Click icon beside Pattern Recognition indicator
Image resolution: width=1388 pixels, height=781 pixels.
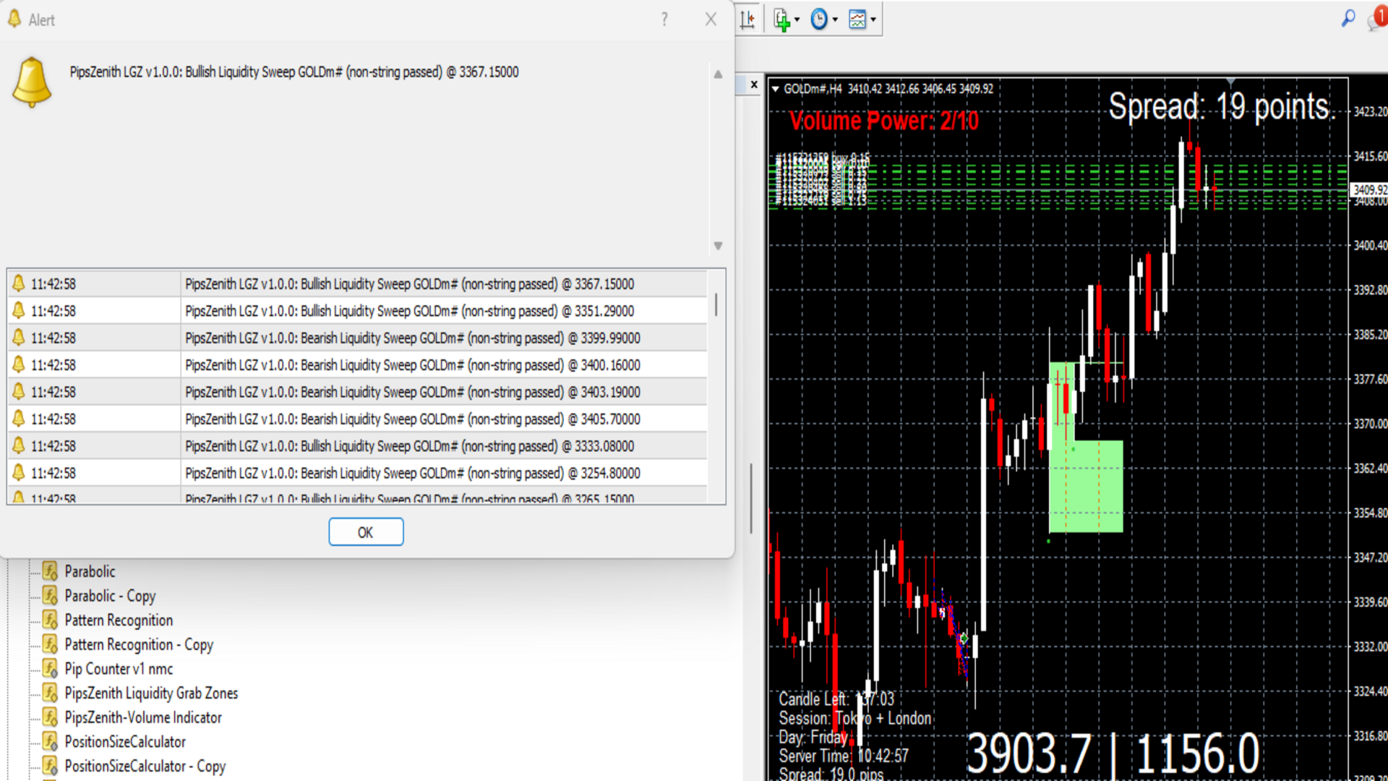pos(50,620)
